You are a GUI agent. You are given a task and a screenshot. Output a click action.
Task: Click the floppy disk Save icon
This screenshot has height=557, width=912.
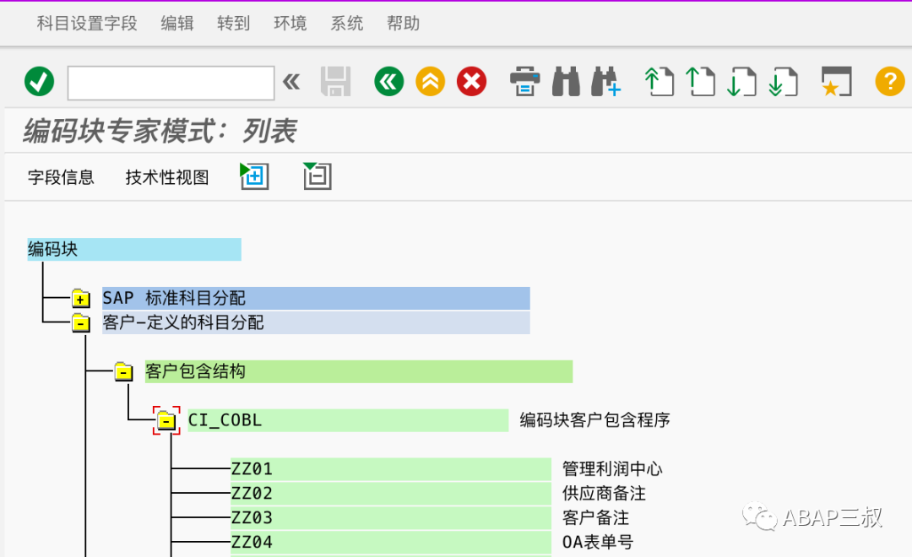tap(335, 81)
